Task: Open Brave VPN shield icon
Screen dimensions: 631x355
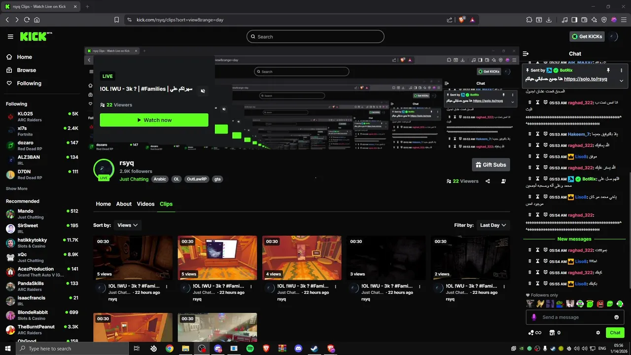Action: point(604,20)
